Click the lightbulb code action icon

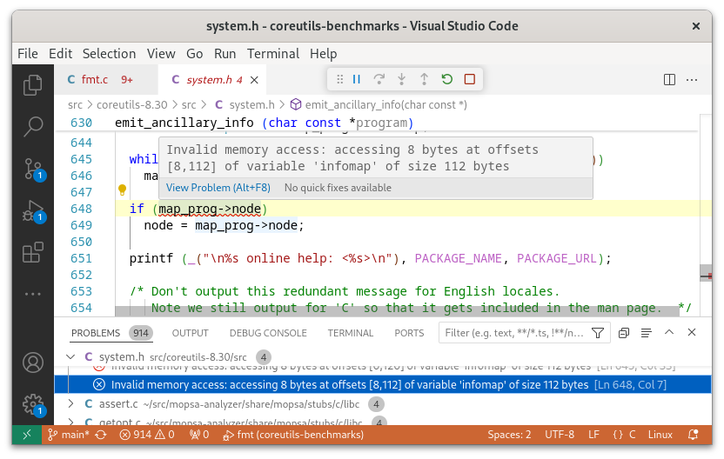(x=123, y=190)
